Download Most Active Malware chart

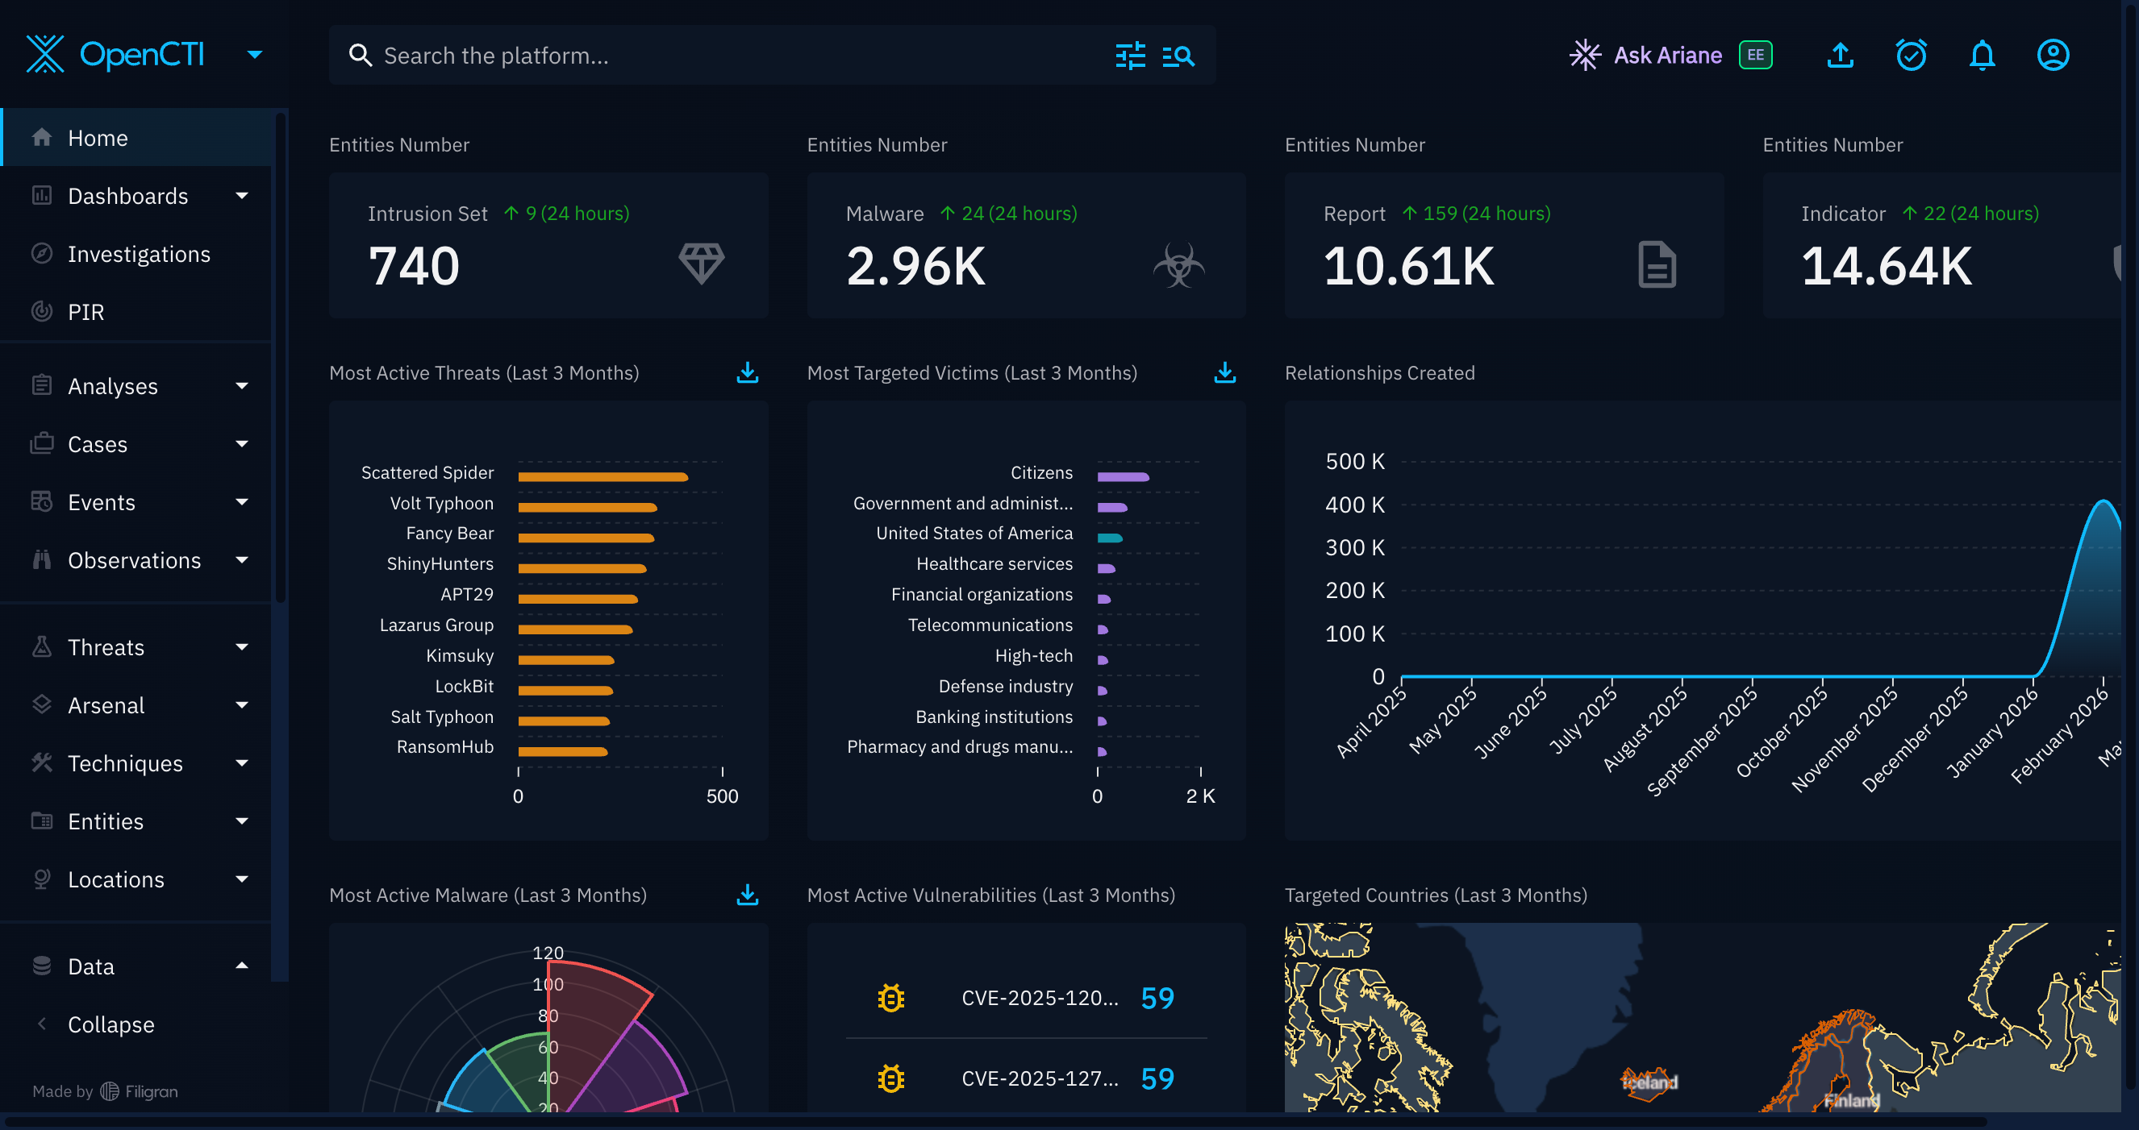748,895
